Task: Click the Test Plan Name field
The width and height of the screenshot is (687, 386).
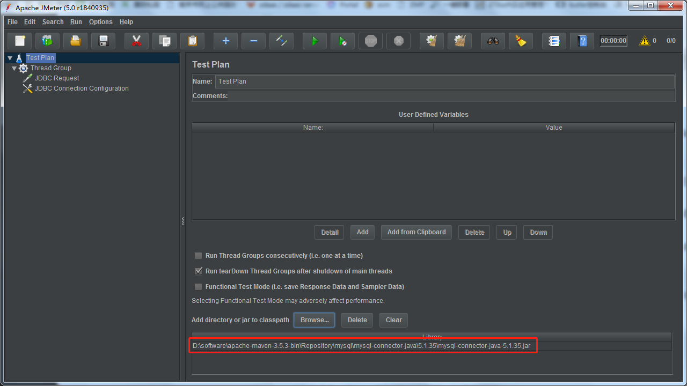Action: click(x=445, y=81)
